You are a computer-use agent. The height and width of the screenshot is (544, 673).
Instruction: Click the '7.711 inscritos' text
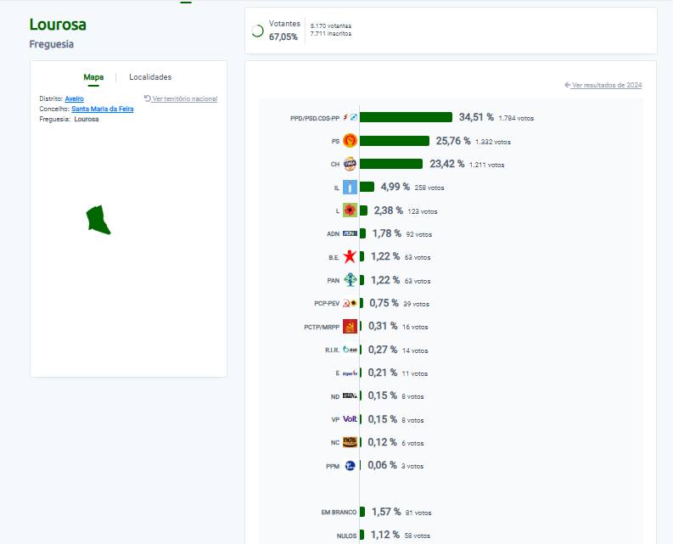[331, 33]
